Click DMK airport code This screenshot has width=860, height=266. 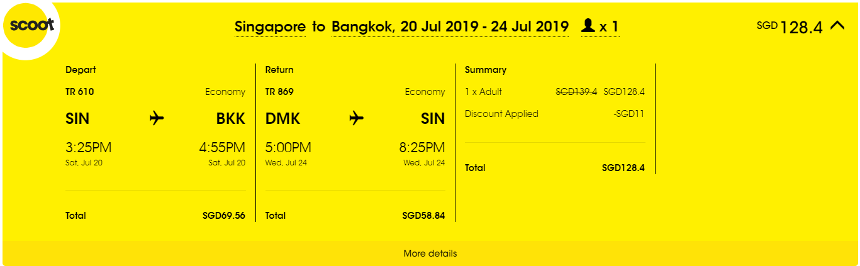click(283, 118)
